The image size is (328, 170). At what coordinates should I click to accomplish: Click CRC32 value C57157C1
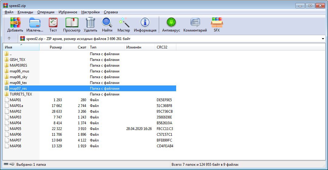tap(164, 134)
